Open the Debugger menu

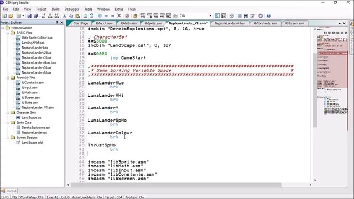pos(72,9)
